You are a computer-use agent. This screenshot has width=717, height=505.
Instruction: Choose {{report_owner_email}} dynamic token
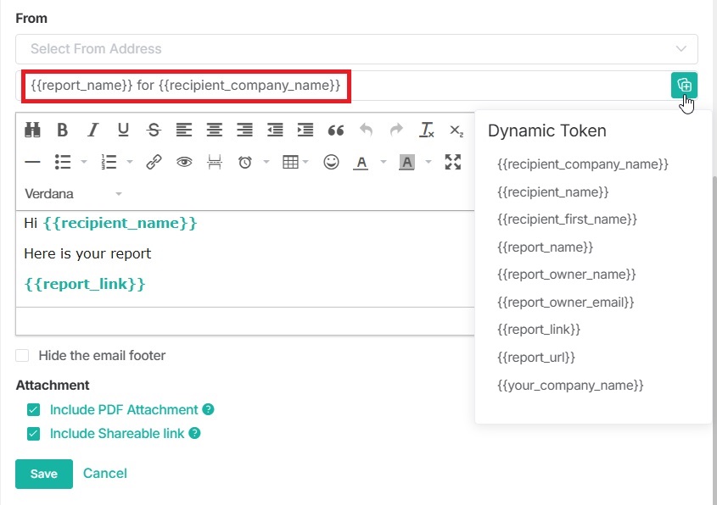[x=566, y=302]
